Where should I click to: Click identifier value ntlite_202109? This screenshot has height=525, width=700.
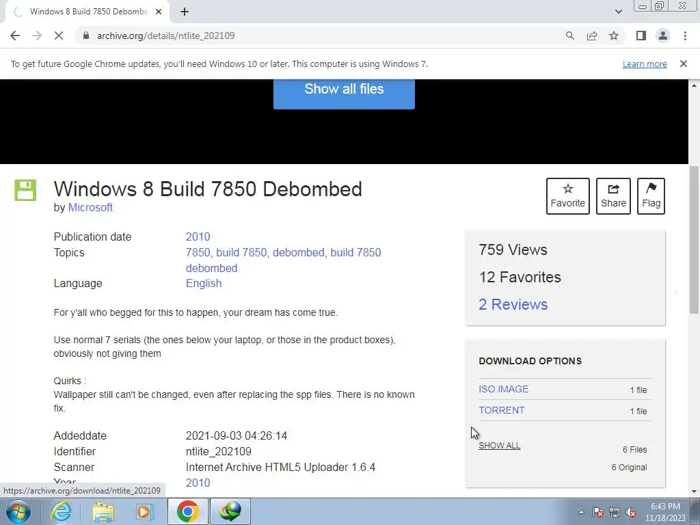218,451
